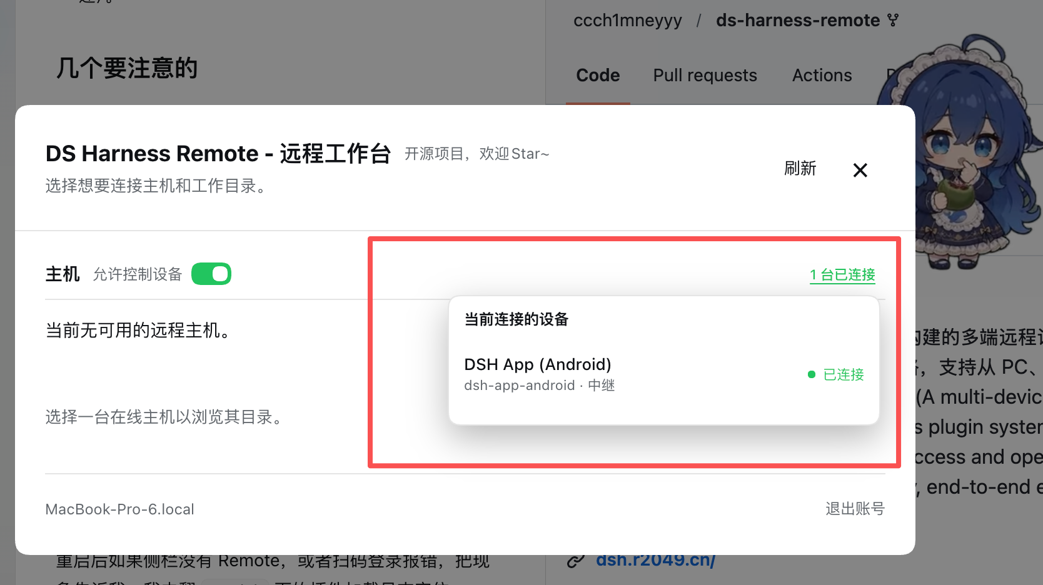Toggle the 允许控制设备 switch off

[211, 274]
